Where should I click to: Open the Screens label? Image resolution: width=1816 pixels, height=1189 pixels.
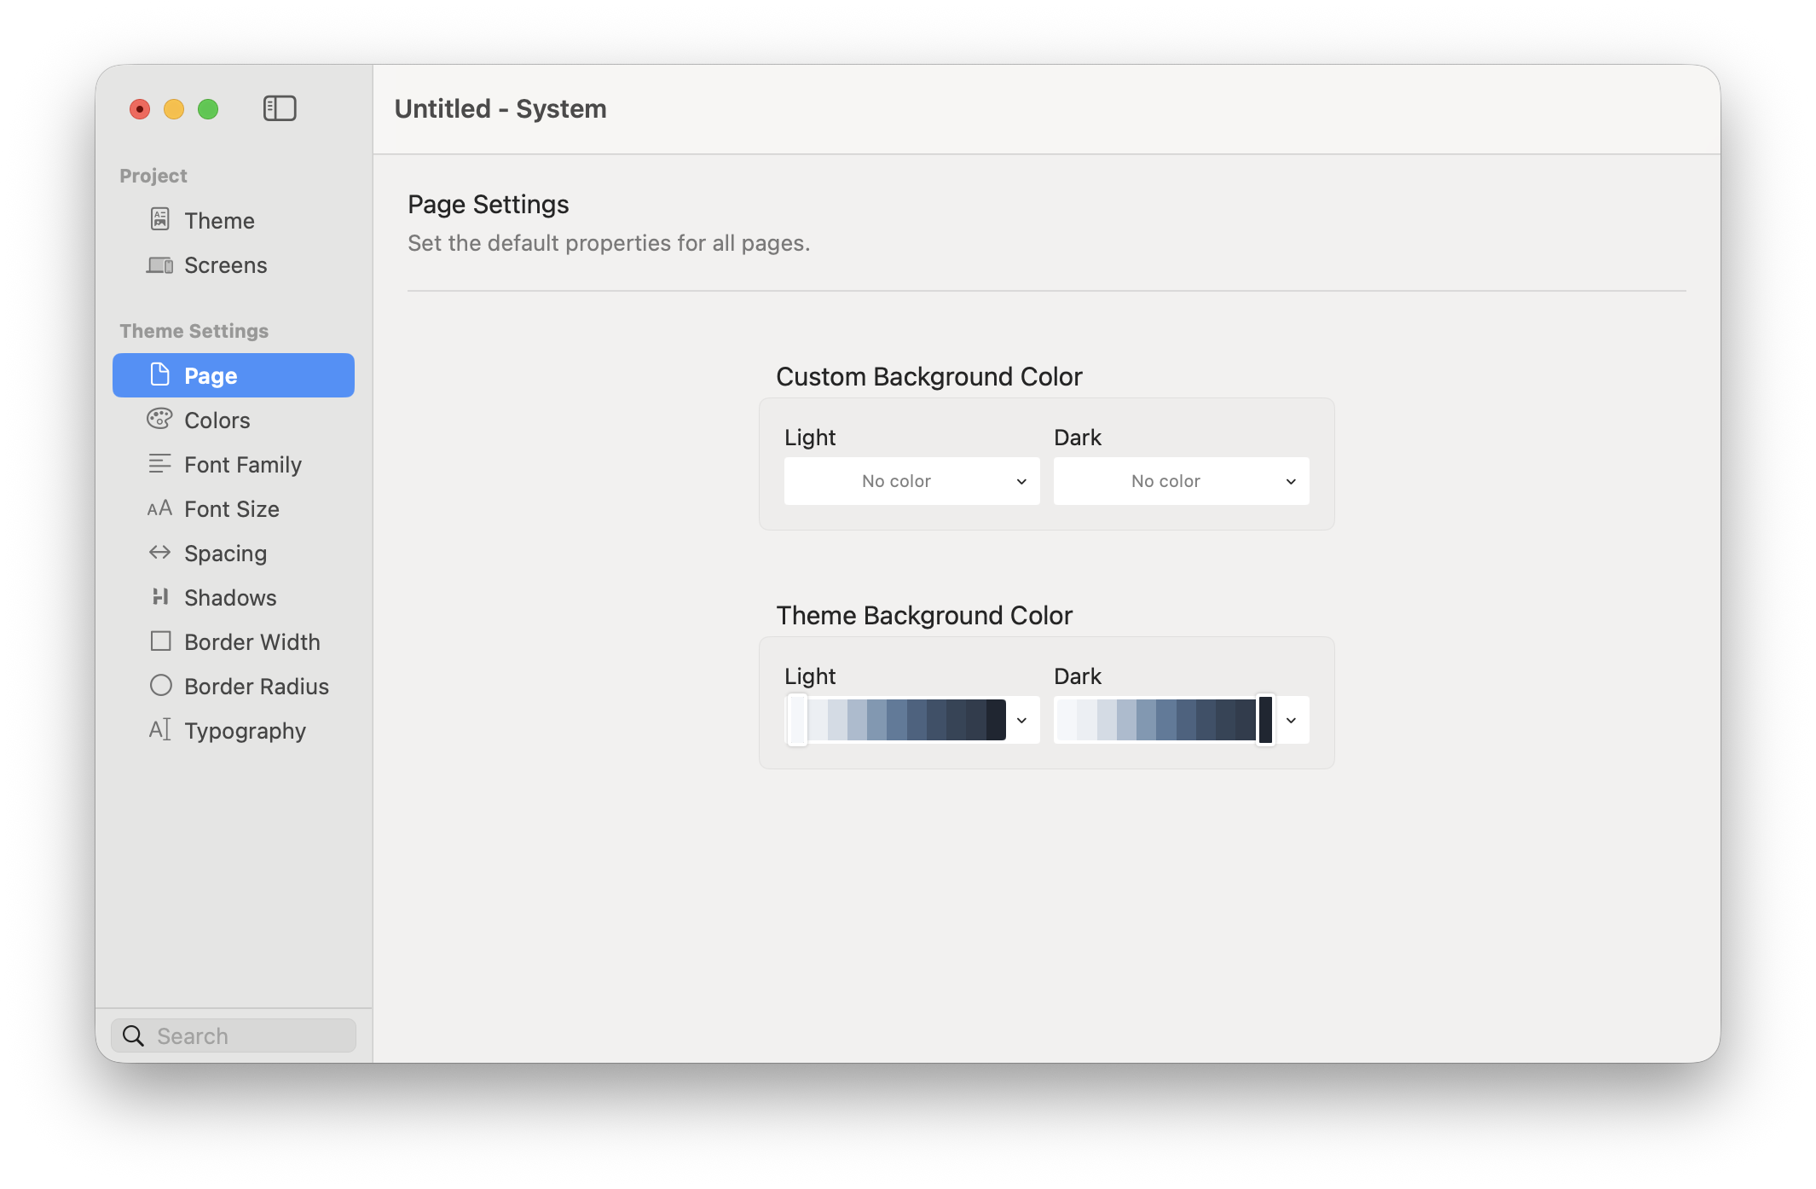[225, 265]
